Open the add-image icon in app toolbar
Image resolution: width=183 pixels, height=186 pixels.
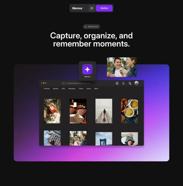(x=117, y=83)
